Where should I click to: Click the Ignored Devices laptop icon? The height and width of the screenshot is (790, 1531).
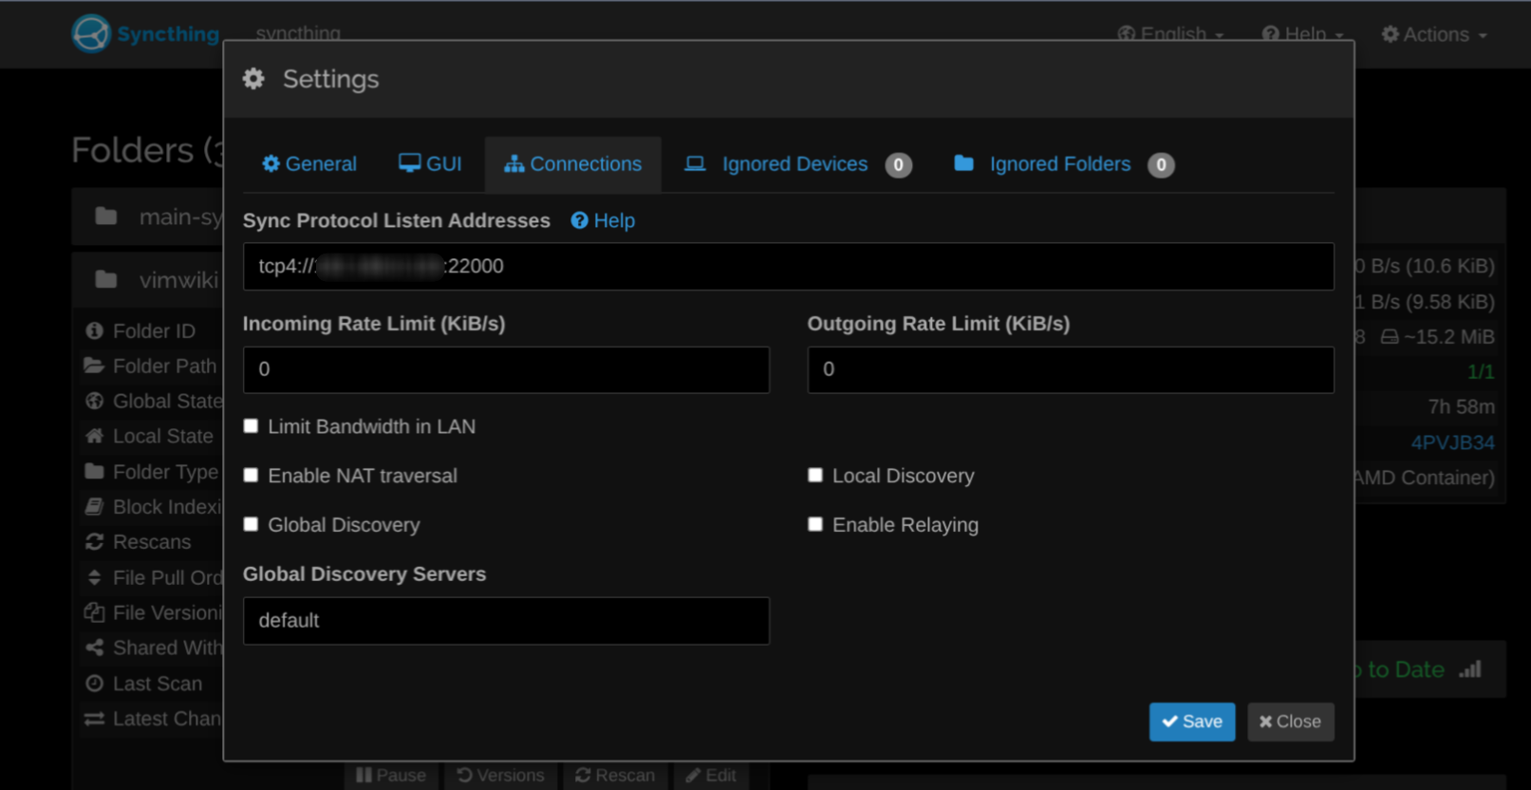tap(695, 163)
